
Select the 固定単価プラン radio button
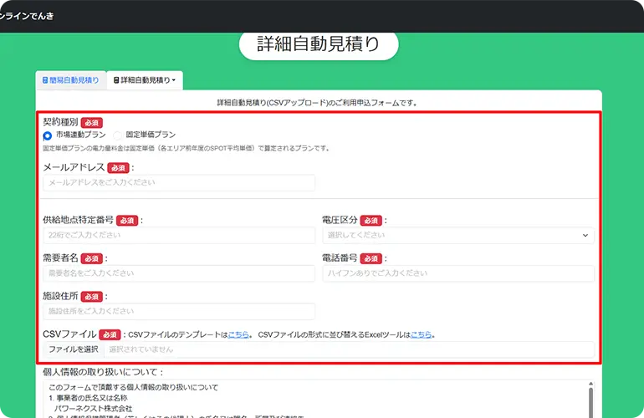tap(117, 135)
